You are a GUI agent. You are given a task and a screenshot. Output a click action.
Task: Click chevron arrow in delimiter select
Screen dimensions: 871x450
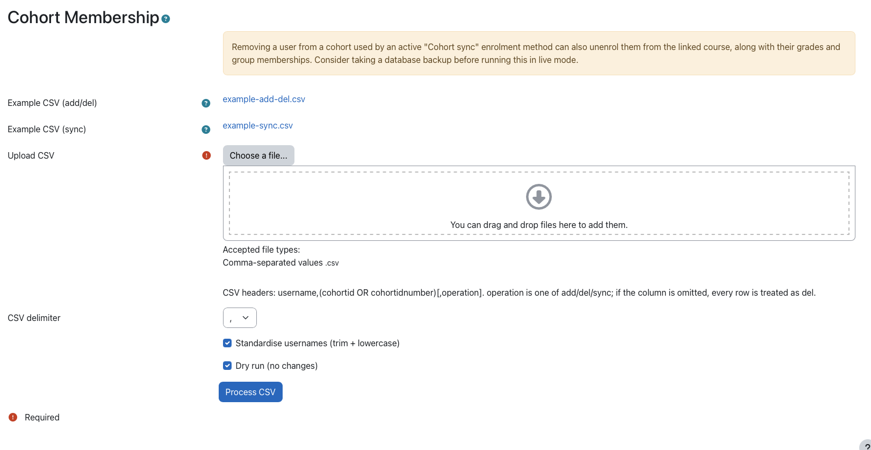click(246, 318)
